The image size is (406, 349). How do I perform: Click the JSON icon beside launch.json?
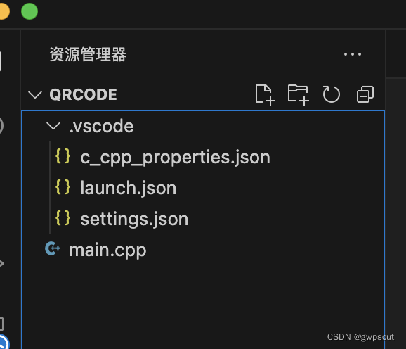(63, 187)
